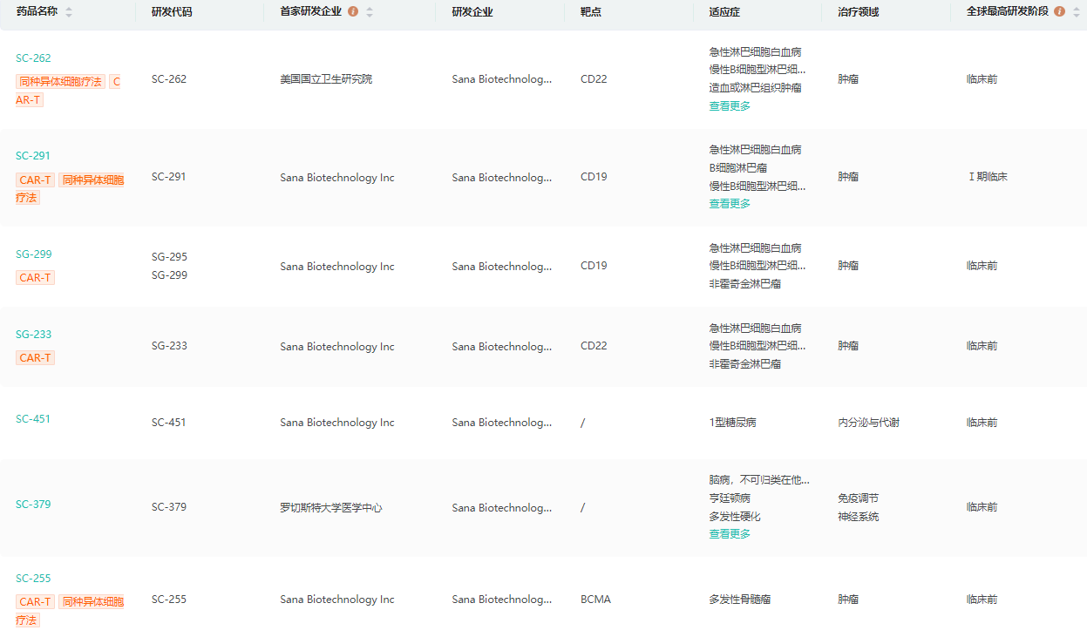Click 造血或淋巴组织肿瘤 indication in SC-262 row

pos(756,88)
